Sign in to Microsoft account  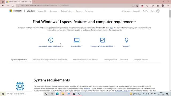[x=155, y=11]
